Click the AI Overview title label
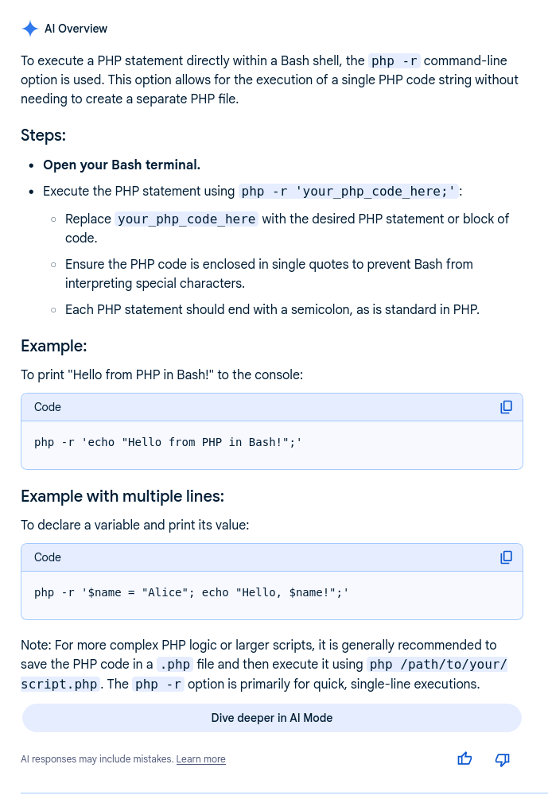 (x=76, y=29)
